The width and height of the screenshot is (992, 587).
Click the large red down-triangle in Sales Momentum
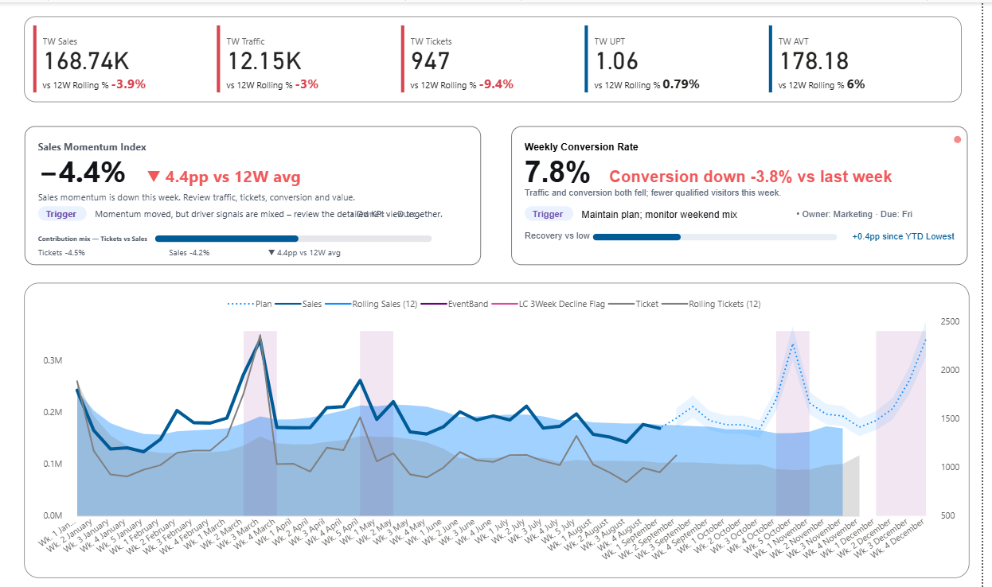154,177
